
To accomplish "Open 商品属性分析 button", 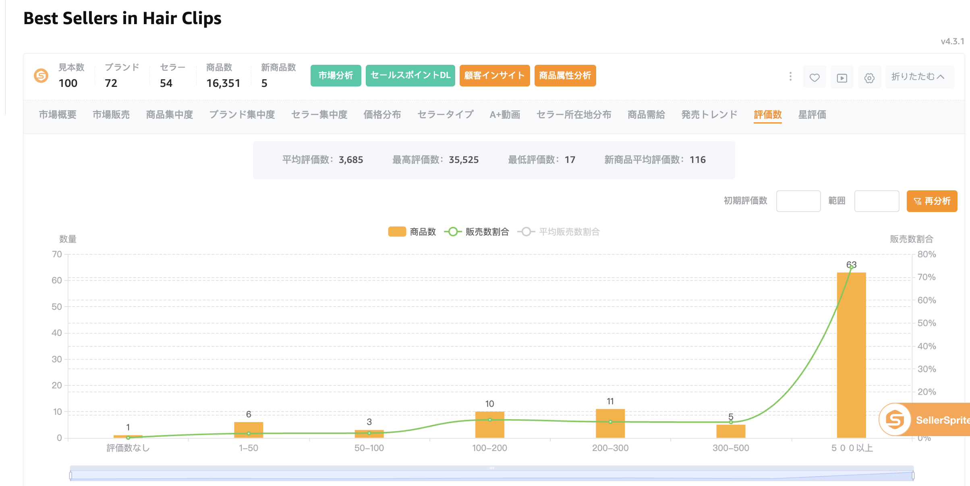I will pyautogui.click(x=565, y=76).
